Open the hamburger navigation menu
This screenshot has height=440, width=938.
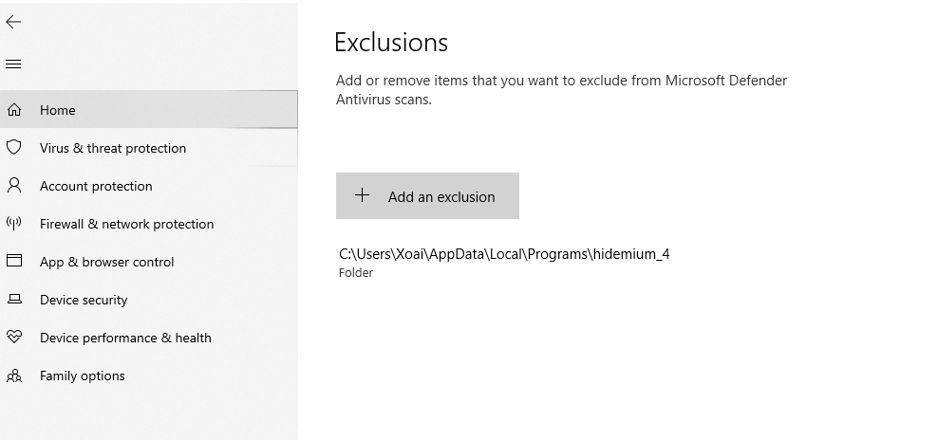click(x=13, y=64)
